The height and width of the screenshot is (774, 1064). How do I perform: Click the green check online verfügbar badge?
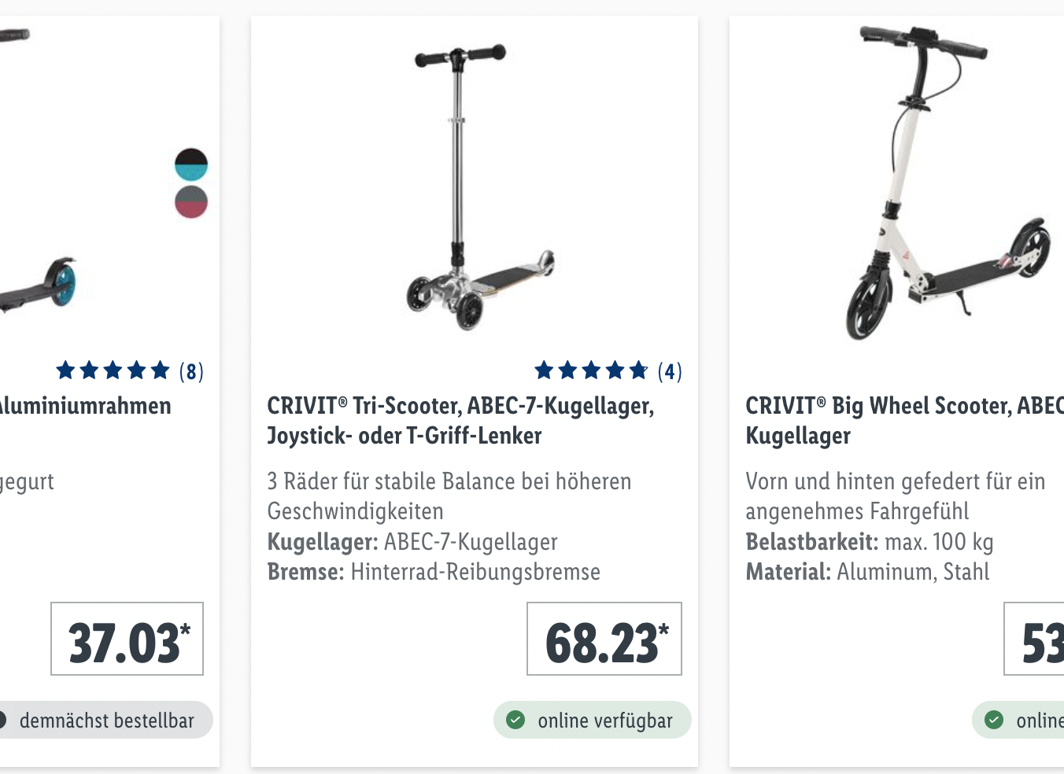(593, 720)
